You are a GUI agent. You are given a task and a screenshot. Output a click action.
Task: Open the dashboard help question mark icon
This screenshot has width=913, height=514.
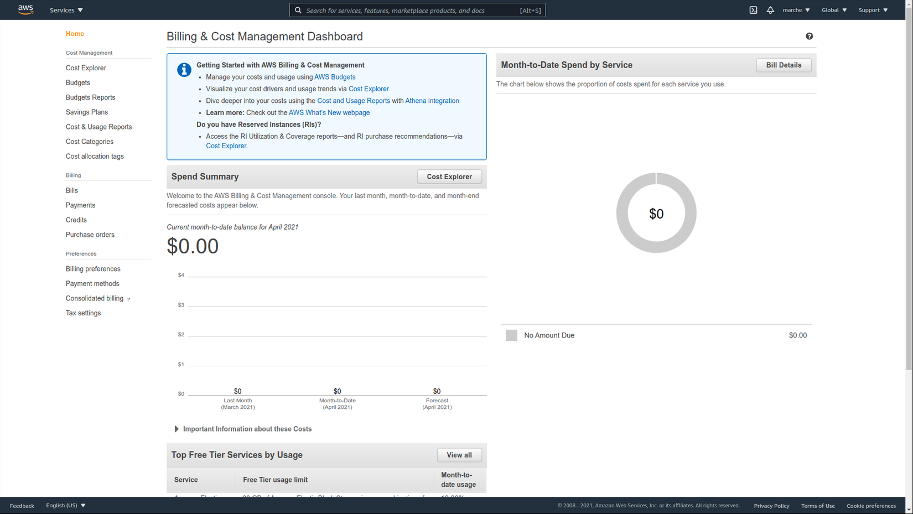(x=810, y=37)
